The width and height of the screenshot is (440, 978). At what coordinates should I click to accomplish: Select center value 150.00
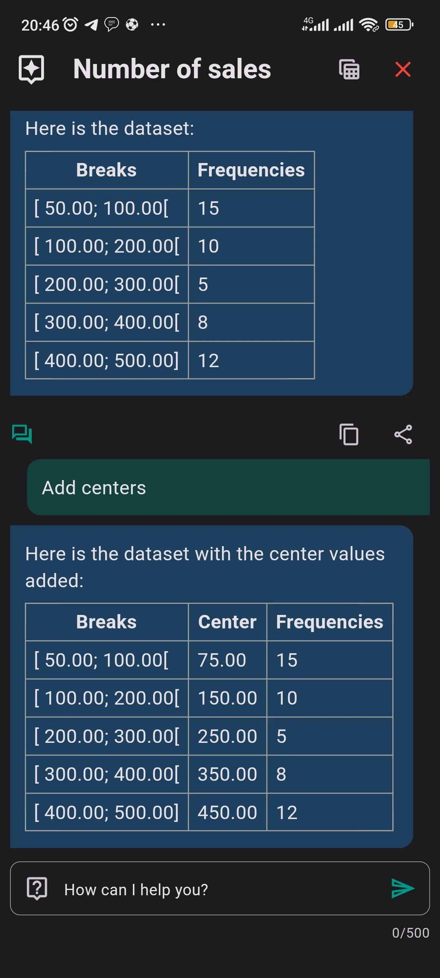point(227,698)
